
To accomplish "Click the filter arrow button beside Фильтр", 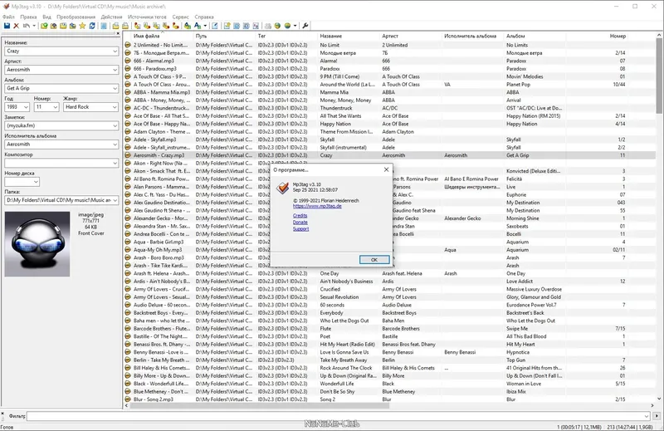I will click(657, 416).
